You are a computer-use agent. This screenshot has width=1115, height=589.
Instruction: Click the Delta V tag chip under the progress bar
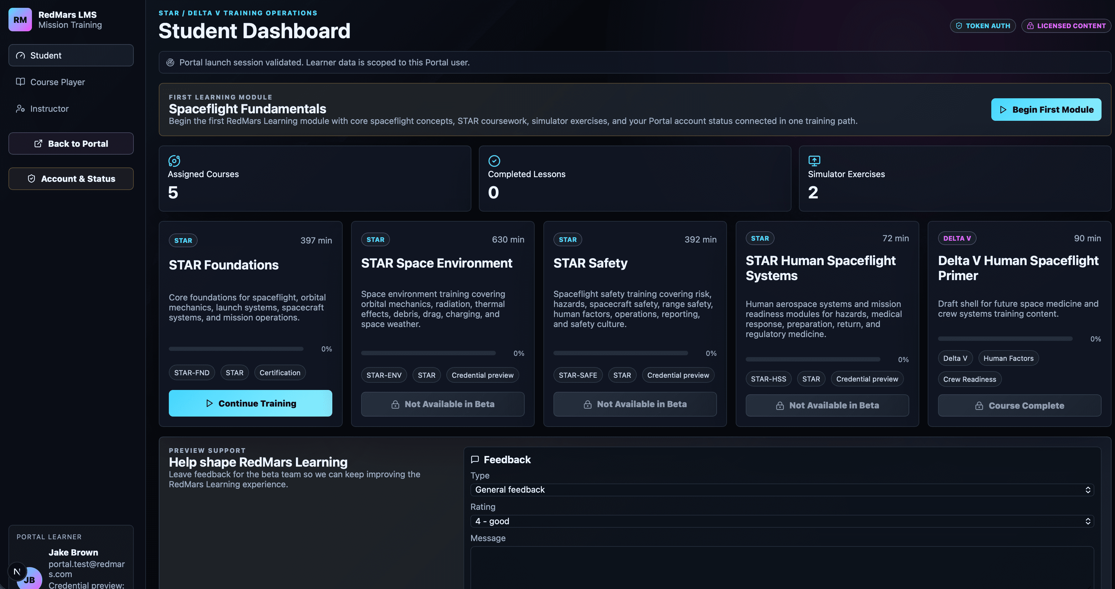[x=955, y=359]
